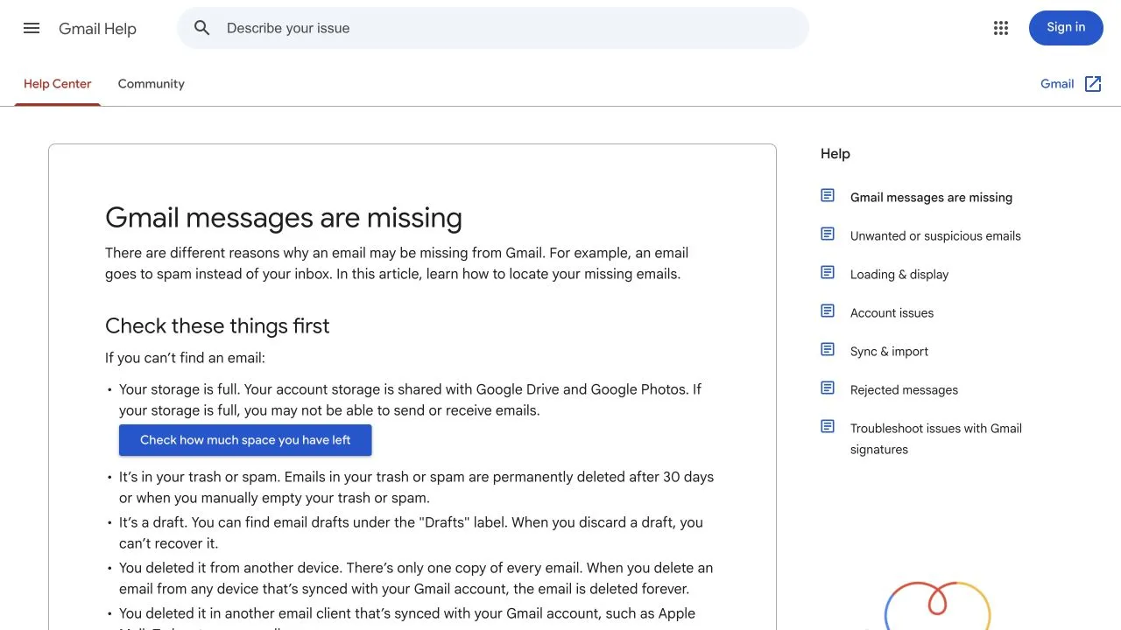
Task: Open the Loading & display help topic
Action: pyautogui.click(x=899, y=275)
